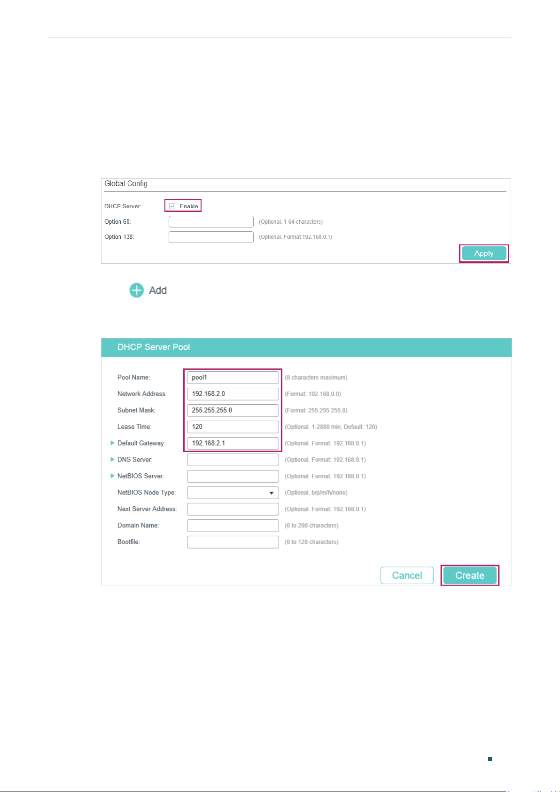Click the Bootfile input field
The height and width of the screenshot is (792, 560).
click(x=233, y=542)
